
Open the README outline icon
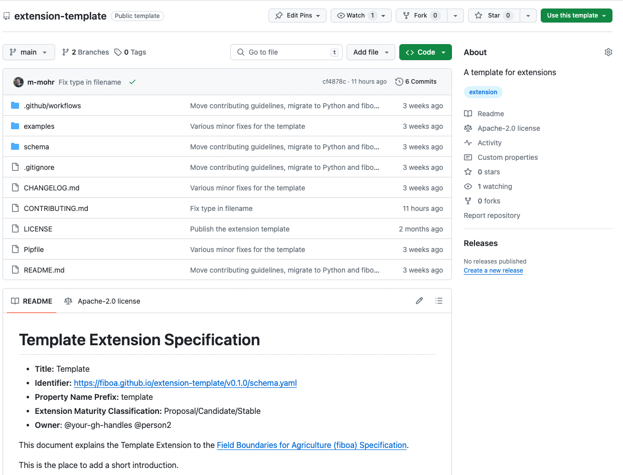439,301
